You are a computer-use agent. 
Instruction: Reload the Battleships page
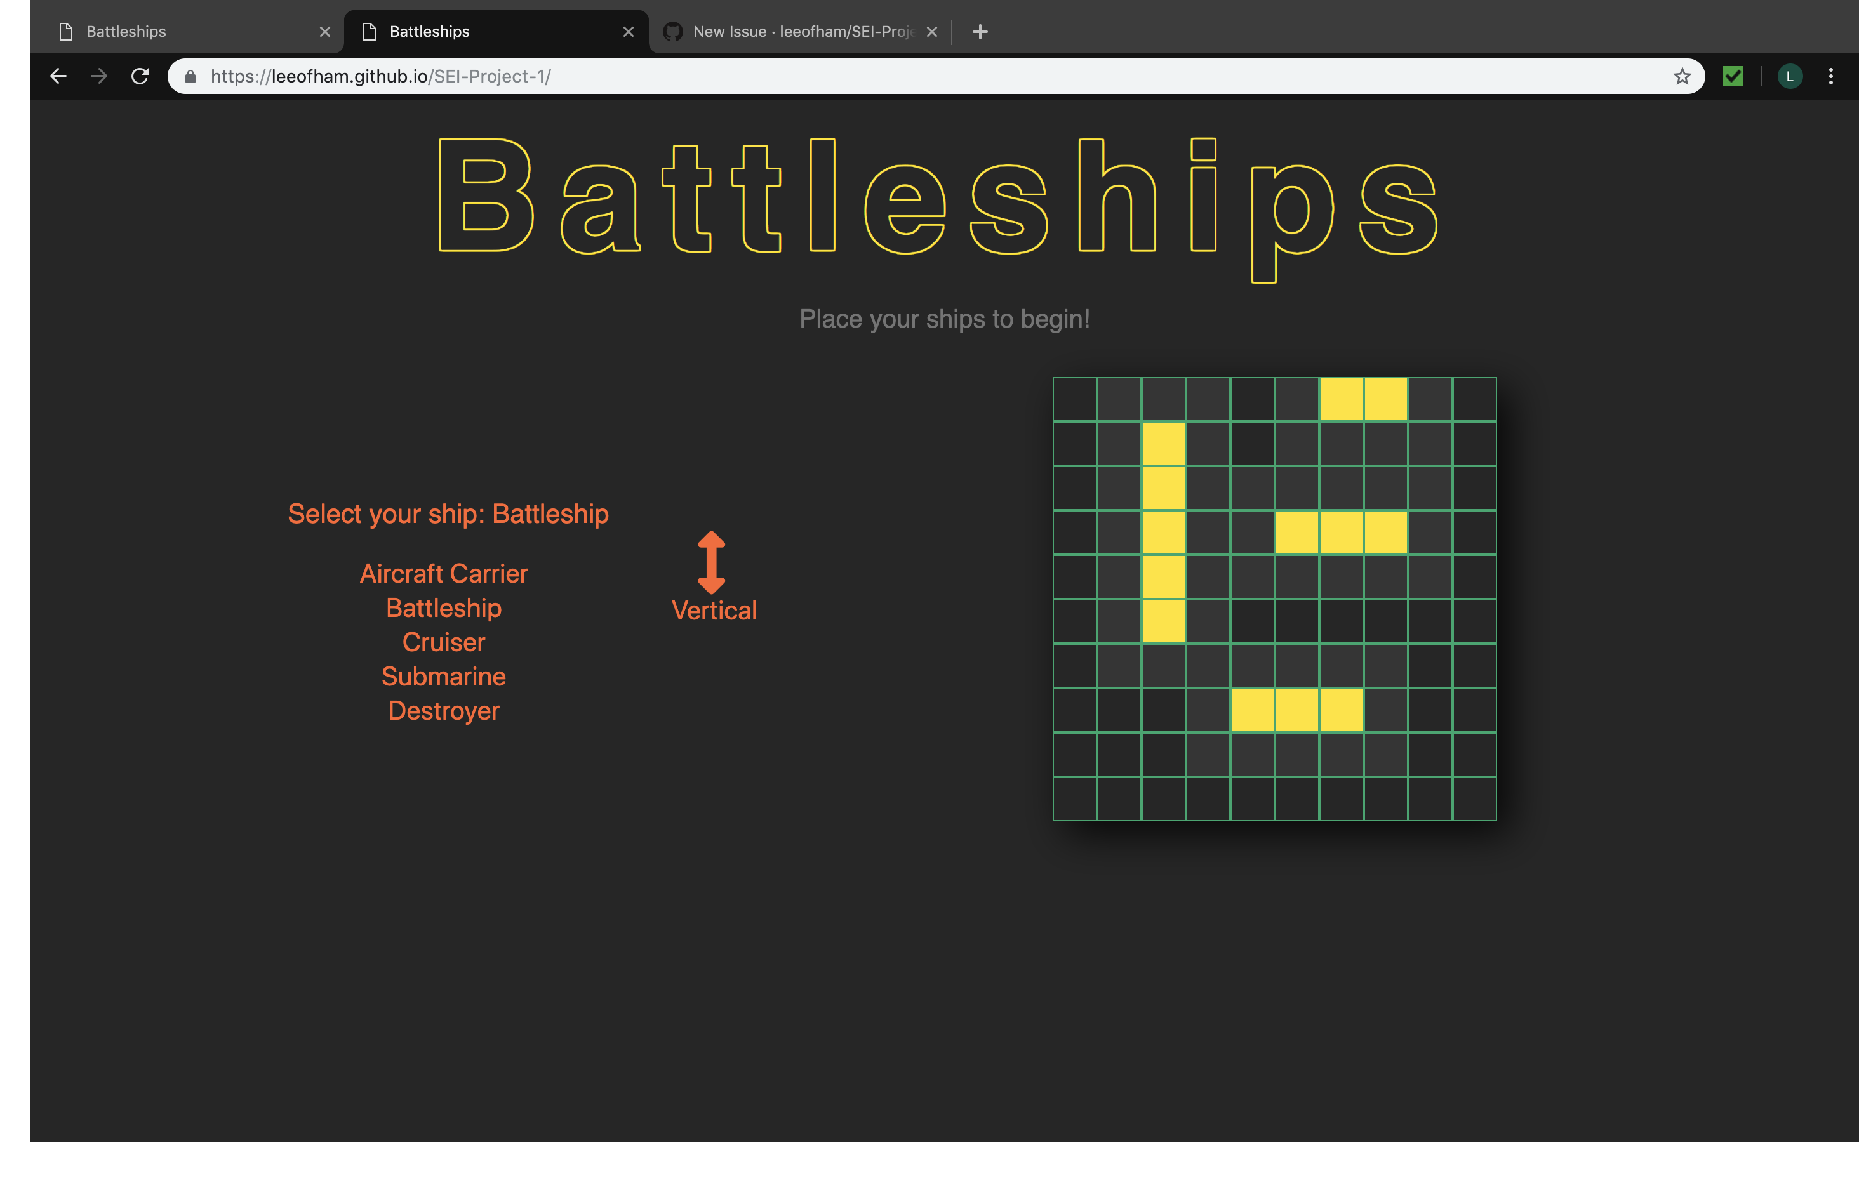click(x=140, y=76)
